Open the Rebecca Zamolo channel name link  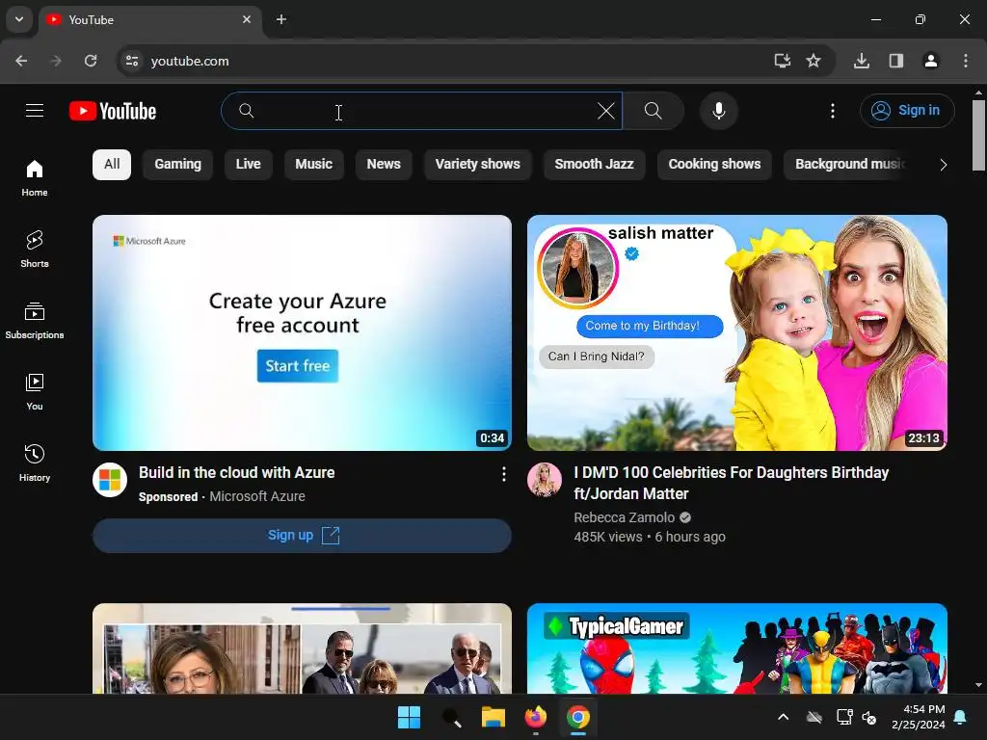[624, 517]
